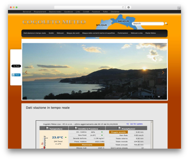Click the sunset slideshow image
The height and width of the screenshot is (160, 189).
pos(94,71)
